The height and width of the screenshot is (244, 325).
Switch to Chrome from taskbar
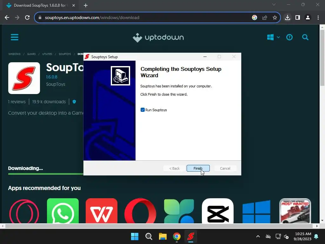click(177, 236)
